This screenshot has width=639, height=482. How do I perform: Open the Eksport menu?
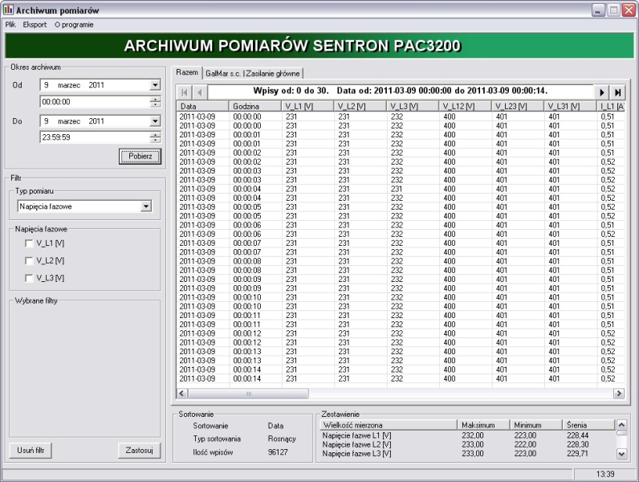[35, 24]
